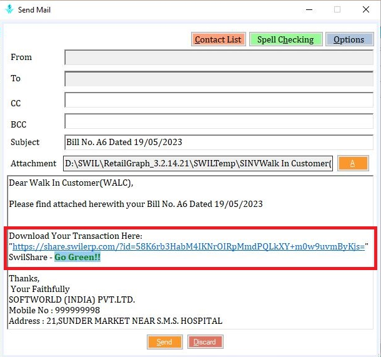
Task: Click the Send Mail app icon in title bar
Action: click(9, 9)
